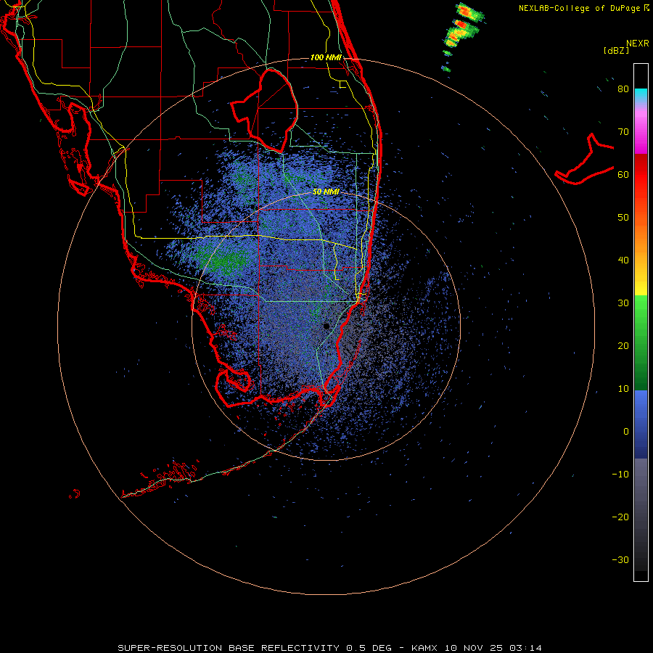Click the green segment of the color bar
Image resolution: width=653 pixels, height=653 pixels.
[641, 342]
